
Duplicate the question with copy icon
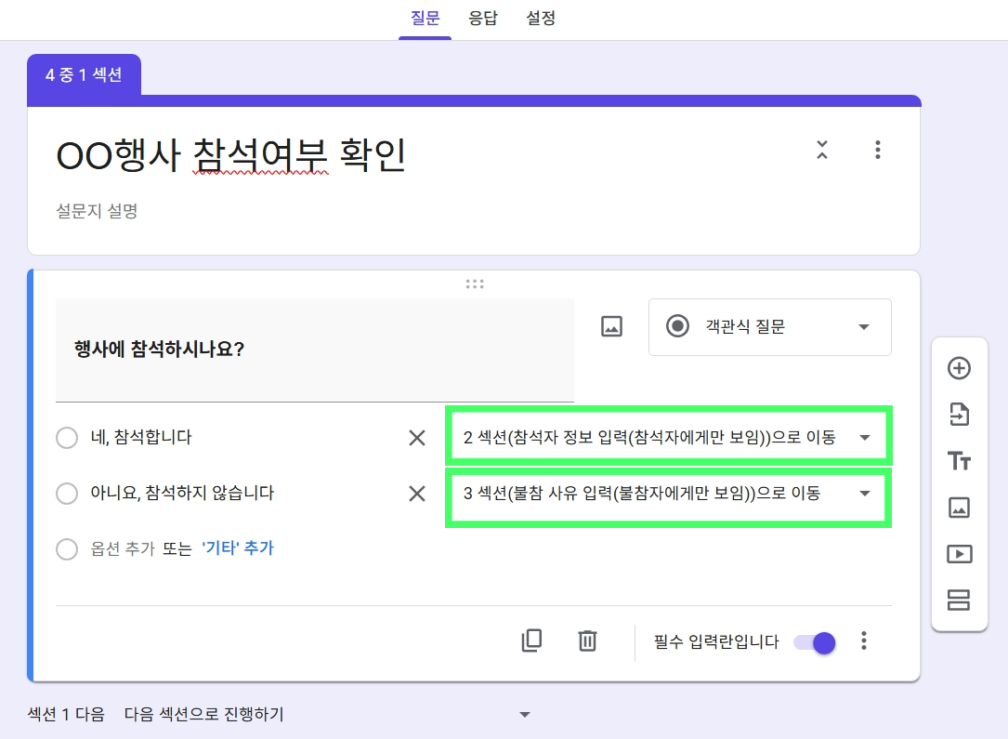click(x=531, y=640)
